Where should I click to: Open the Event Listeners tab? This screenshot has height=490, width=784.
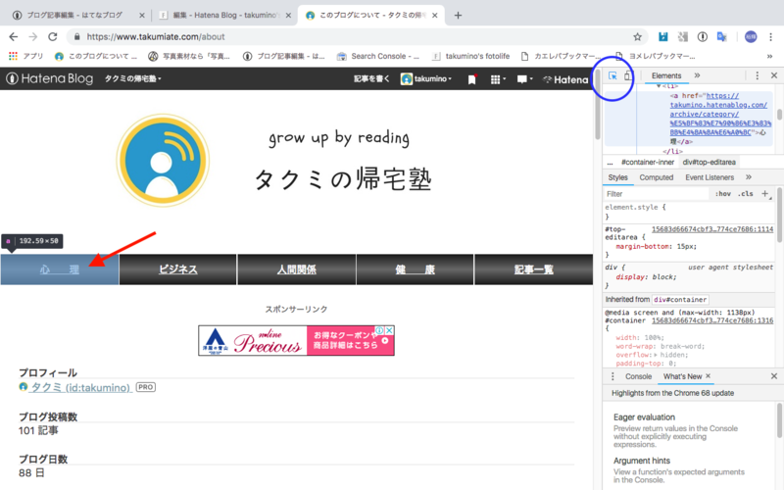(710, 177)
